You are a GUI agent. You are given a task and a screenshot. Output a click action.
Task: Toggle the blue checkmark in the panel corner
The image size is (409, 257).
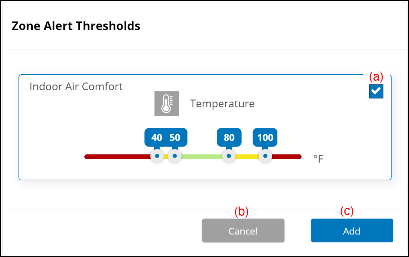(x=376, y=91)
